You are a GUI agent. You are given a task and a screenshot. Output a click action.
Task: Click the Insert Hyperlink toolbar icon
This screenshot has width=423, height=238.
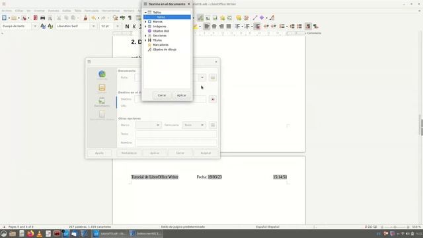click(200, 18)
